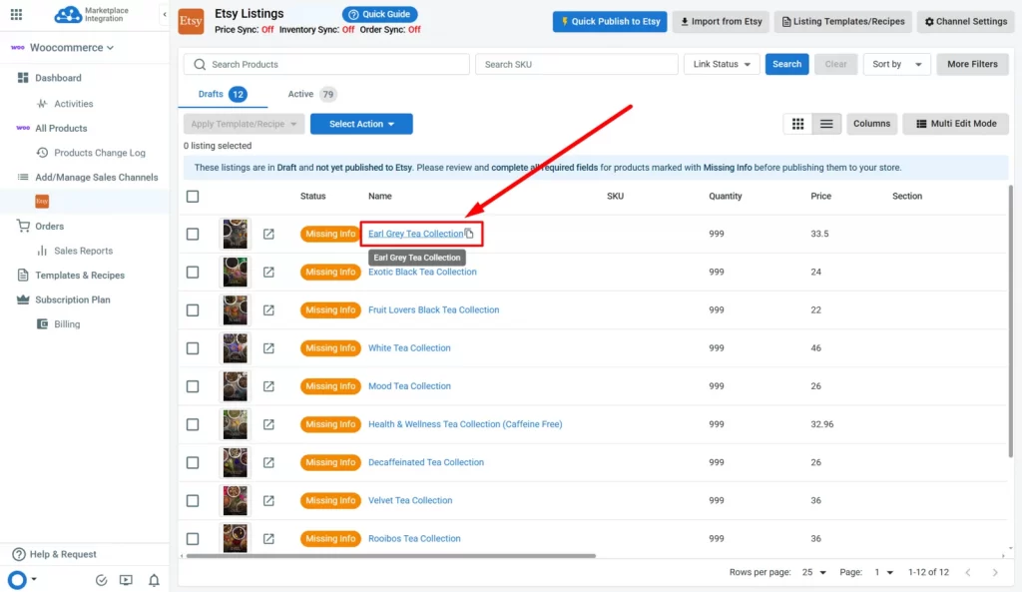Switch to grid view layout
1022x592 pixels.
pyautogui.click(x=797, y=123)
